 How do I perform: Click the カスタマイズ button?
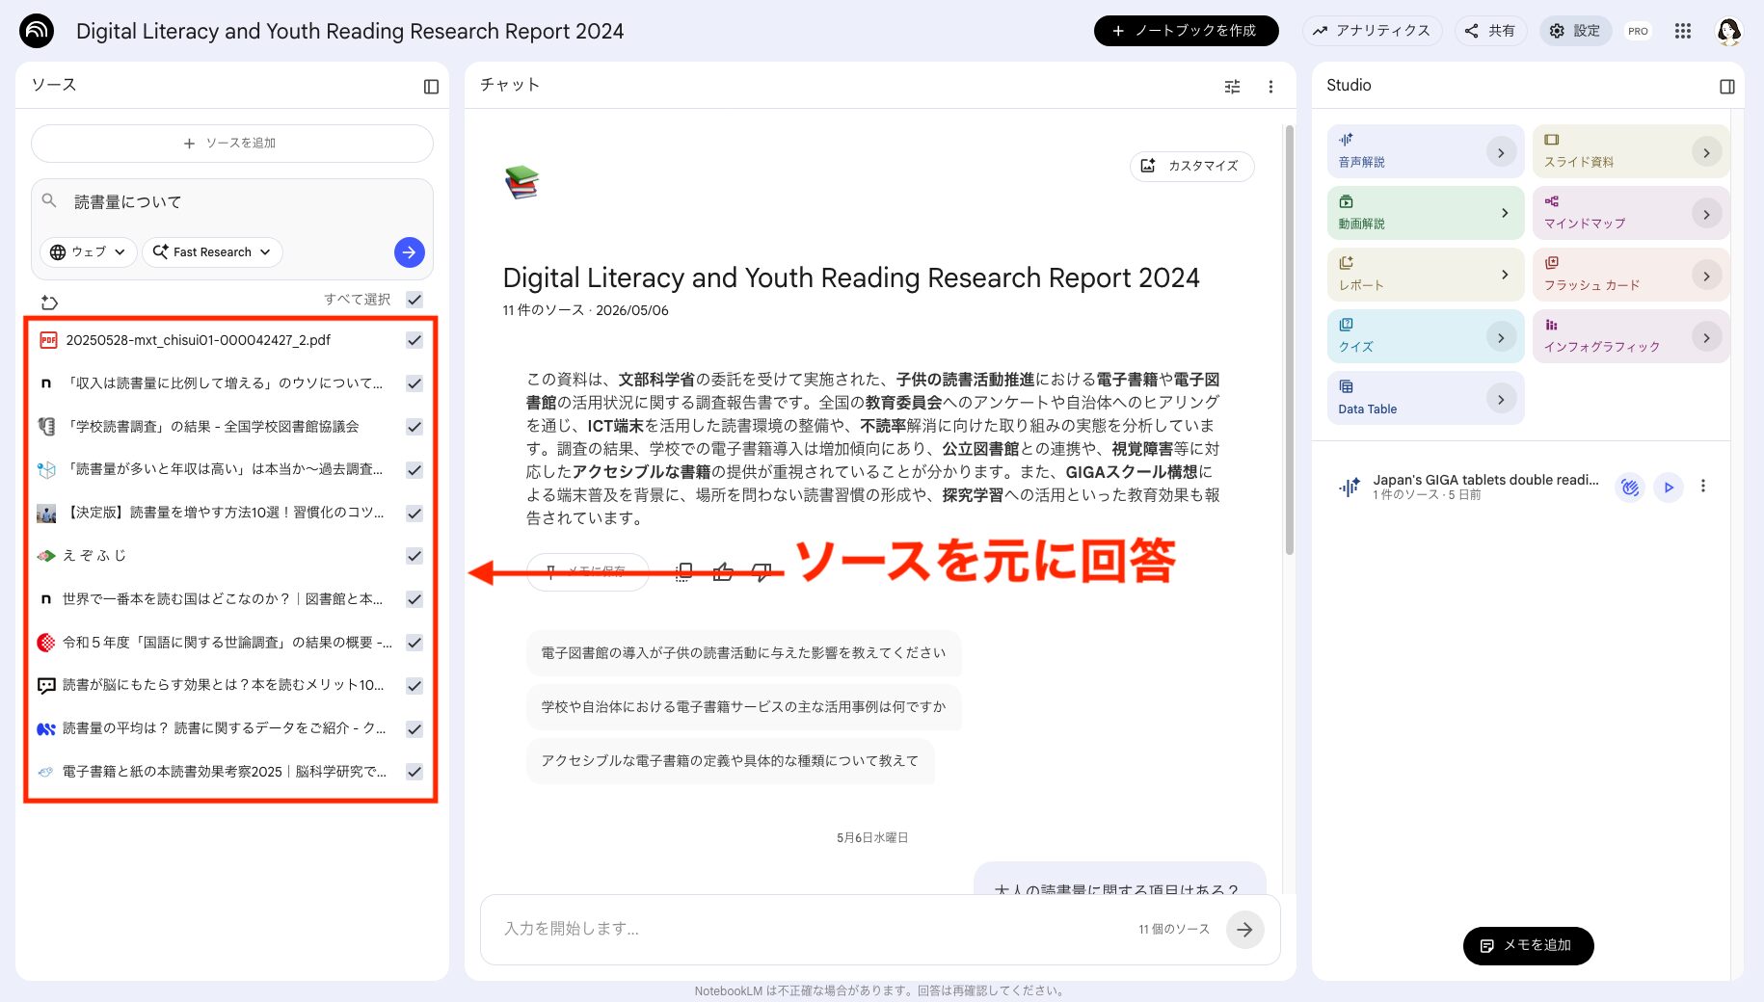(x=1191, y=166)
